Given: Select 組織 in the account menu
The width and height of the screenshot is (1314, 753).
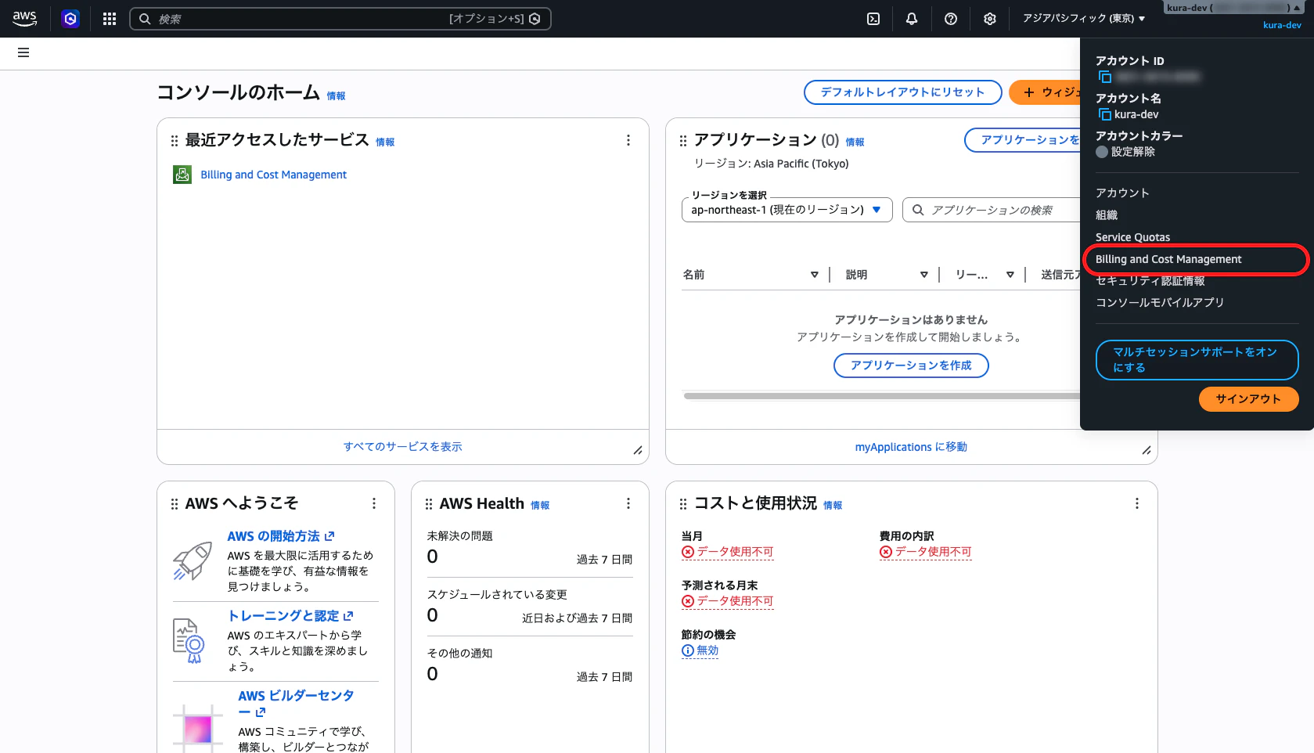Looking at the screenshot, I should point(1107,215).
